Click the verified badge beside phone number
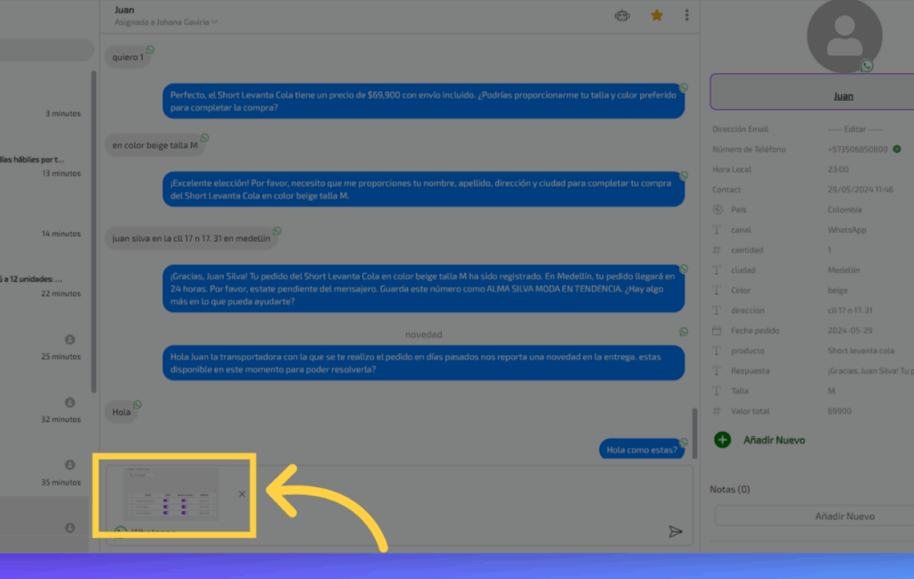This screenshot has width=914, height=579. point(897,149)
